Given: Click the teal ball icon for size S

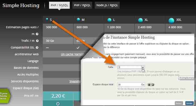Looking at the screenshot, I should pos(47,19).
